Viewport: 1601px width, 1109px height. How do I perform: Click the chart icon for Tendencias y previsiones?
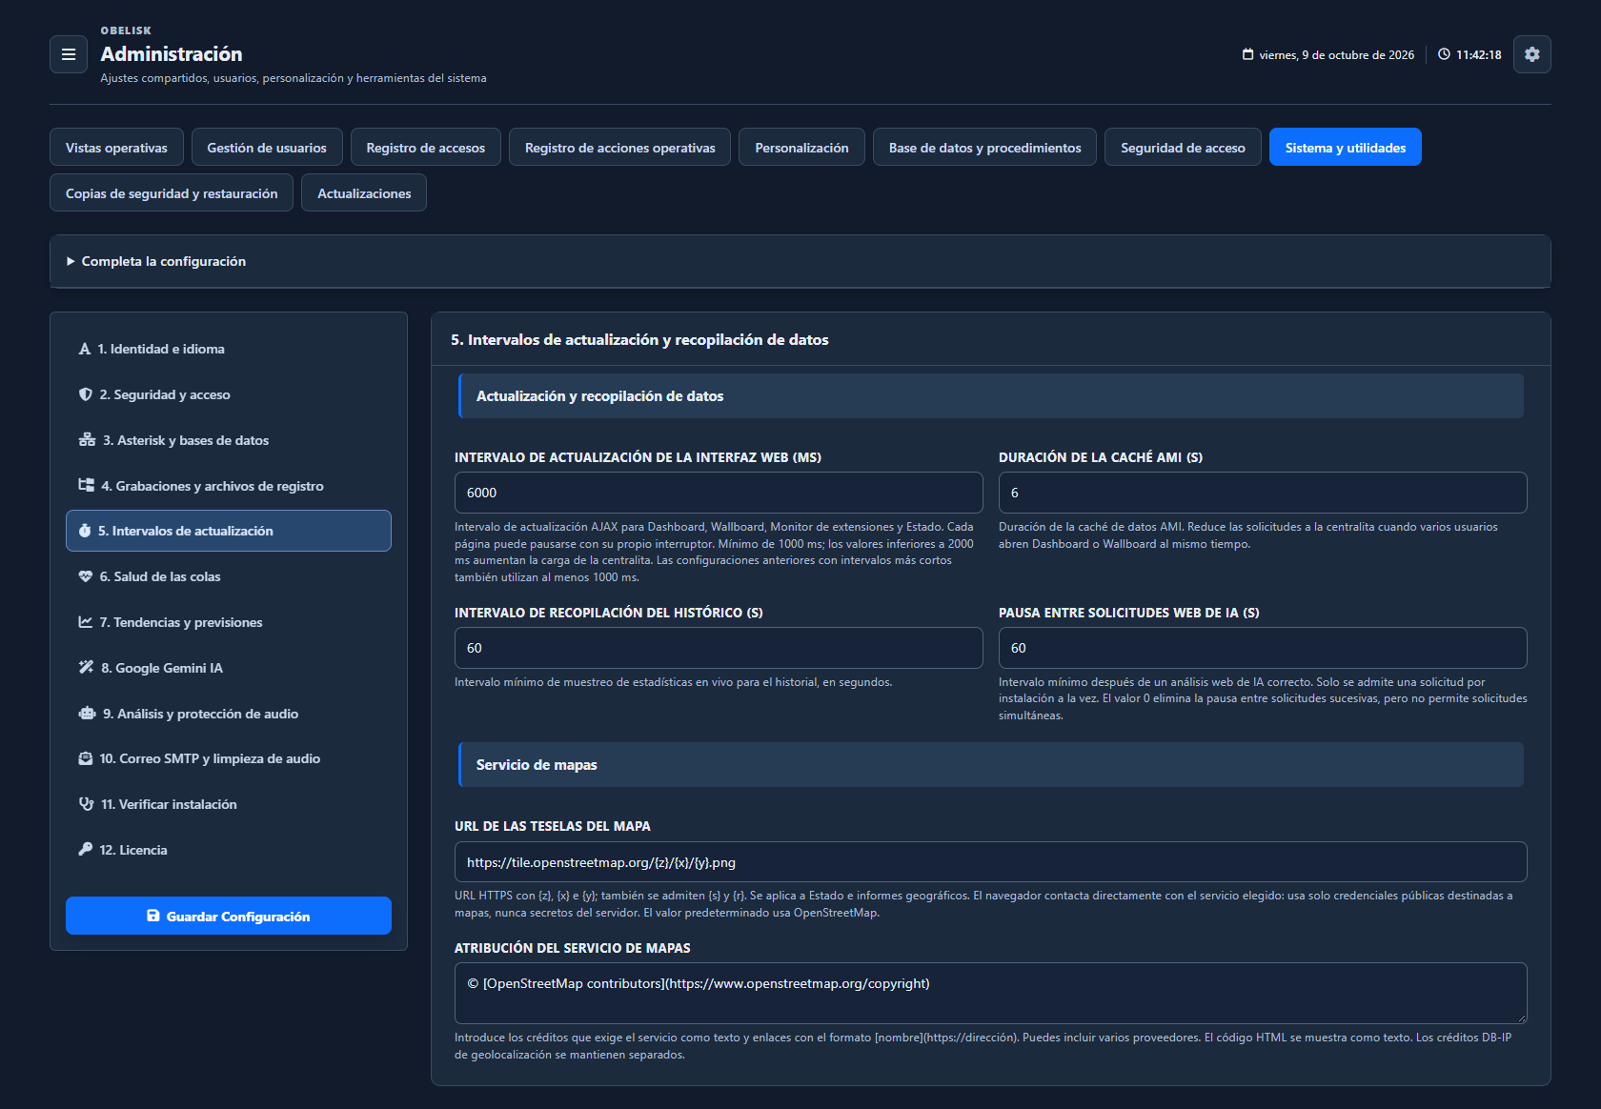point(86,622)
